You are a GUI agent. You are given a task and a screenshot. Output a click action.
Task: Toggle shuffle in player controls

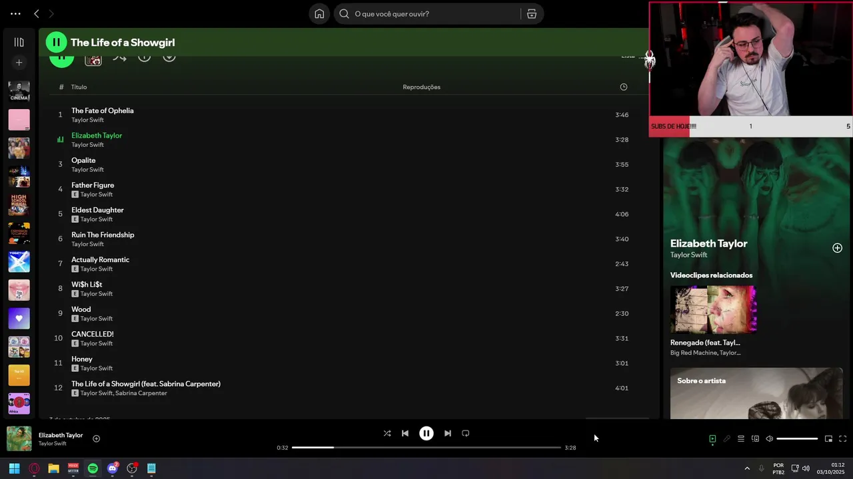point(387,433)
